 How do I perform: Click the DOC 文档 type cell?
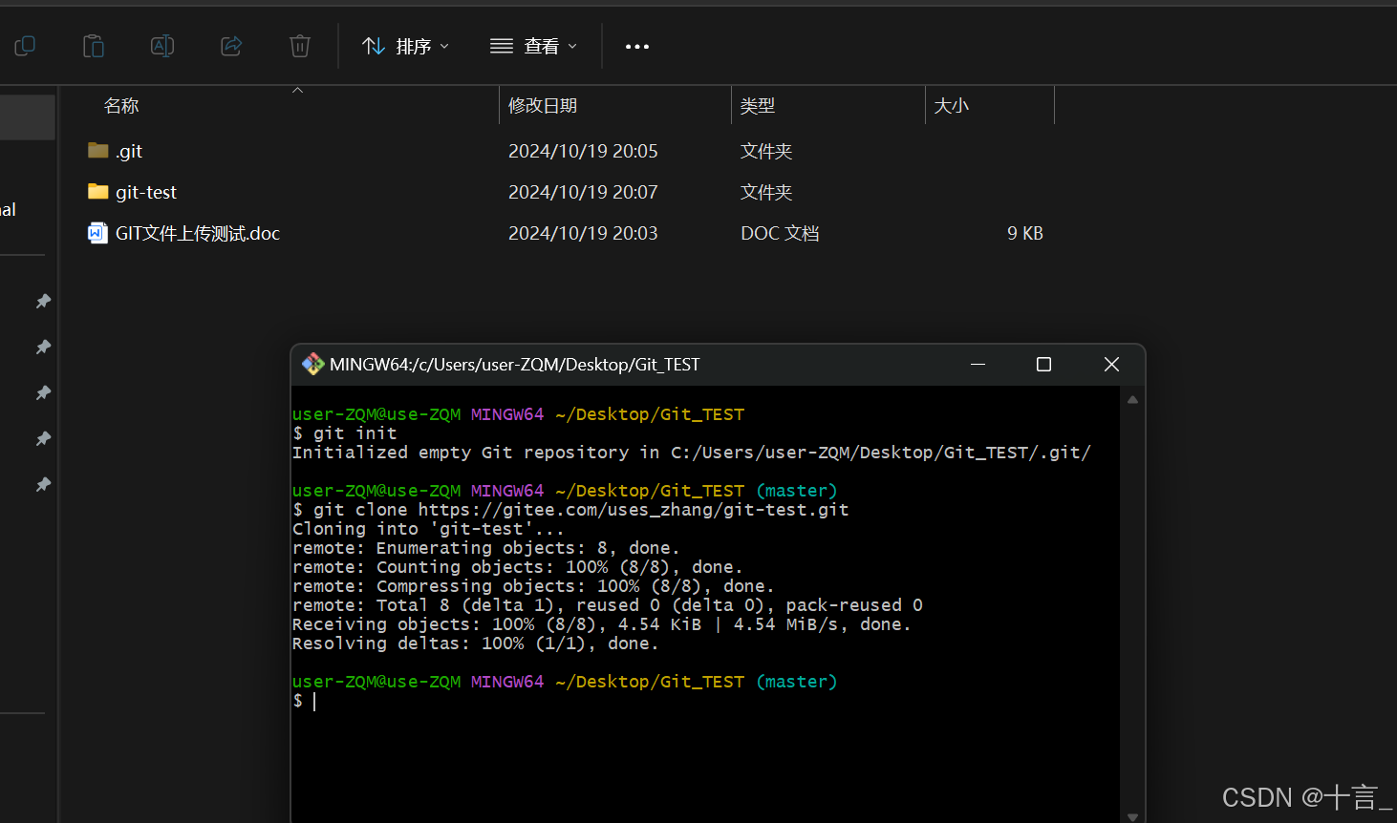780,233
